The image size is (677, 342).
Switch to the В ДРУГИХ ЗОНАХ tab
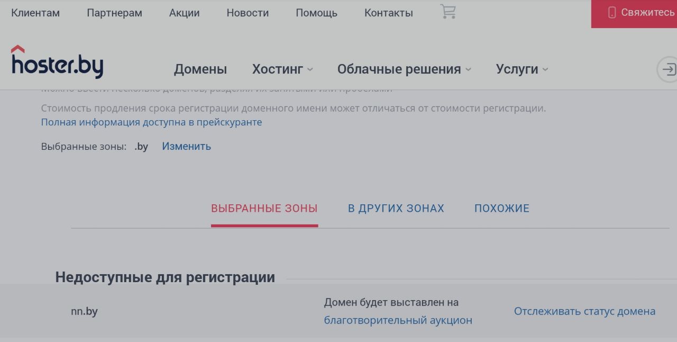(396, 208)
